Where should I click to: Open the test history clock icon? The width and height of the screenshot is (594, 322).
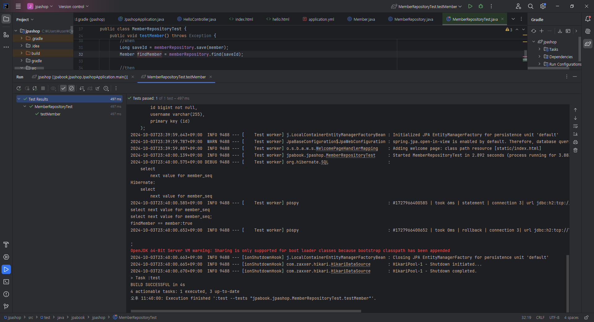[106, 89]
